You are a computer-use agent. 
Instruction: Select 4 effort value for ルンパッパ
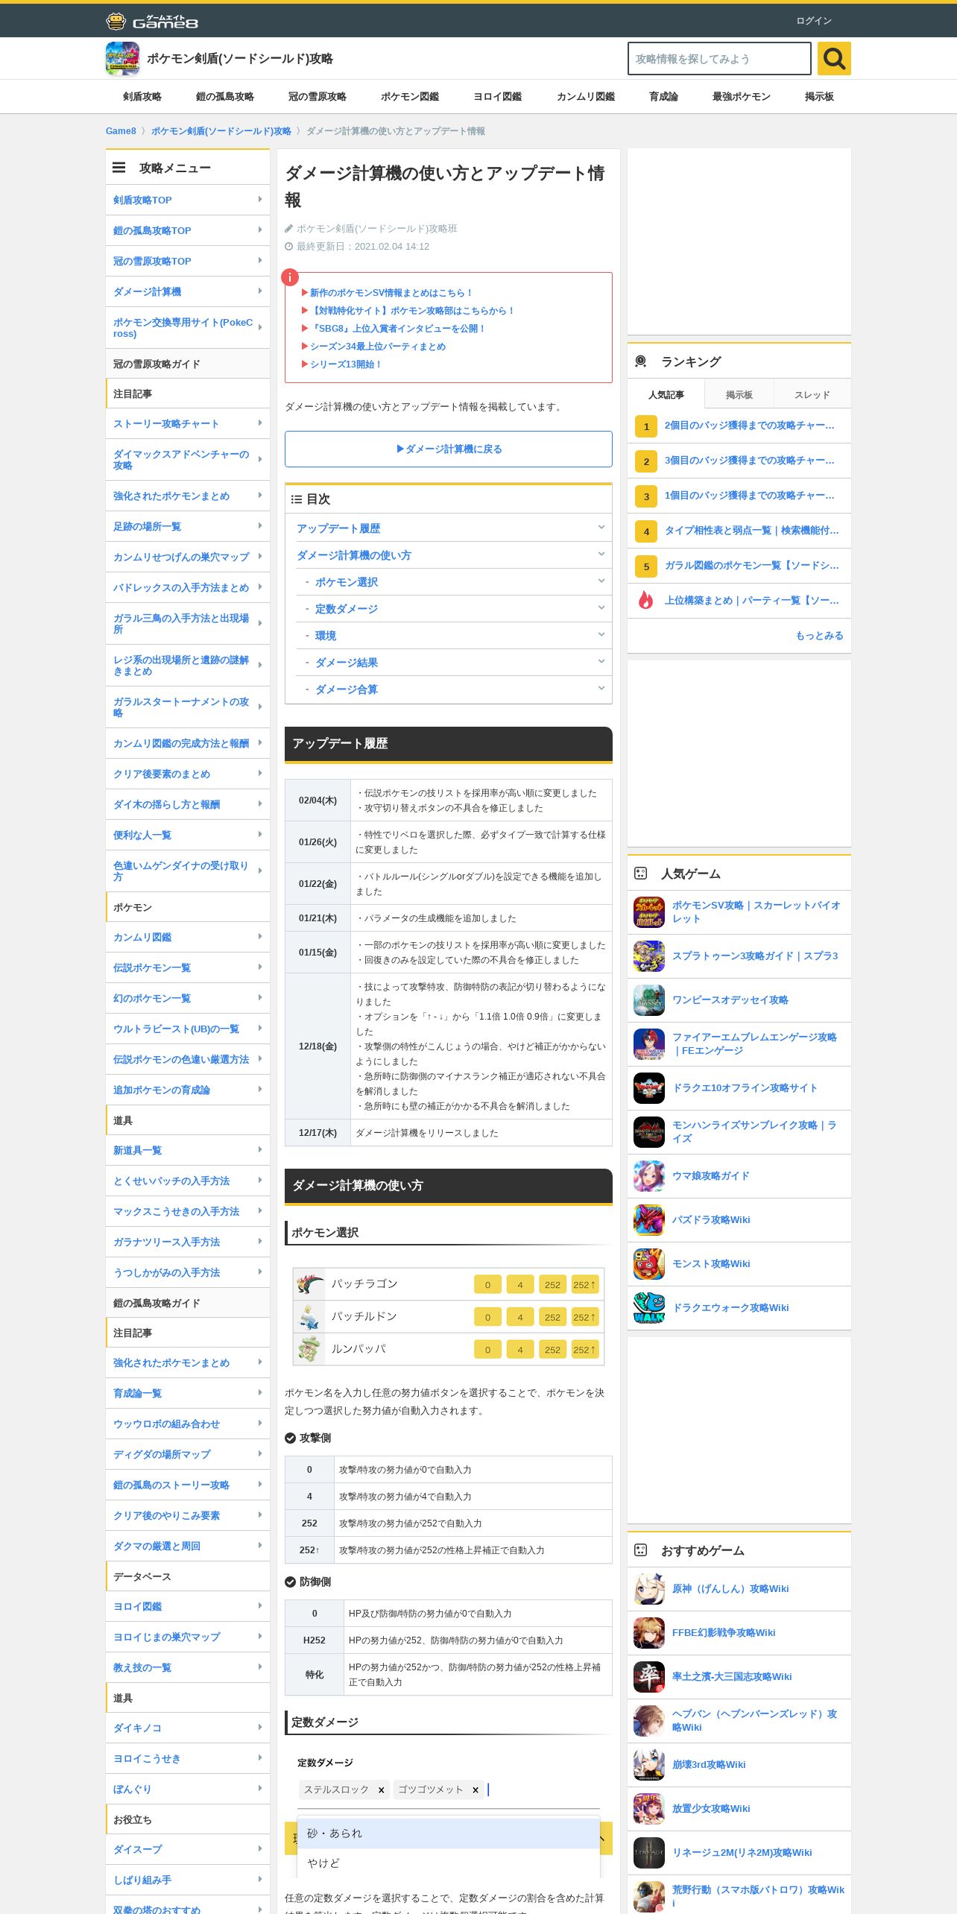[520, 1350]
